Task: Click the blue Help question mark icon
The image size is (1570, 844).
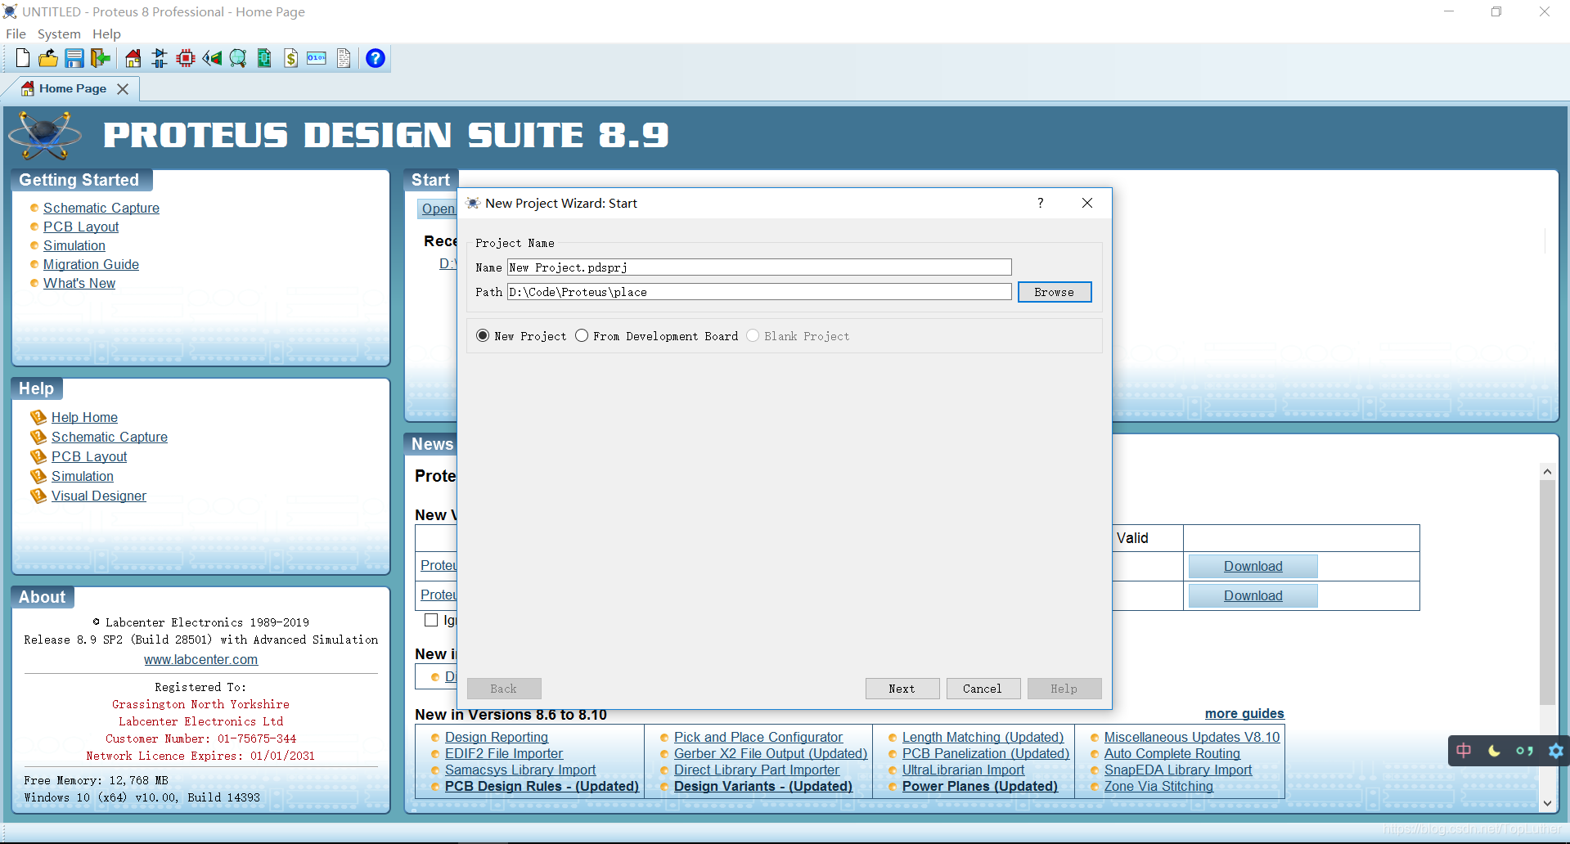Action: (x=376, y=58)
